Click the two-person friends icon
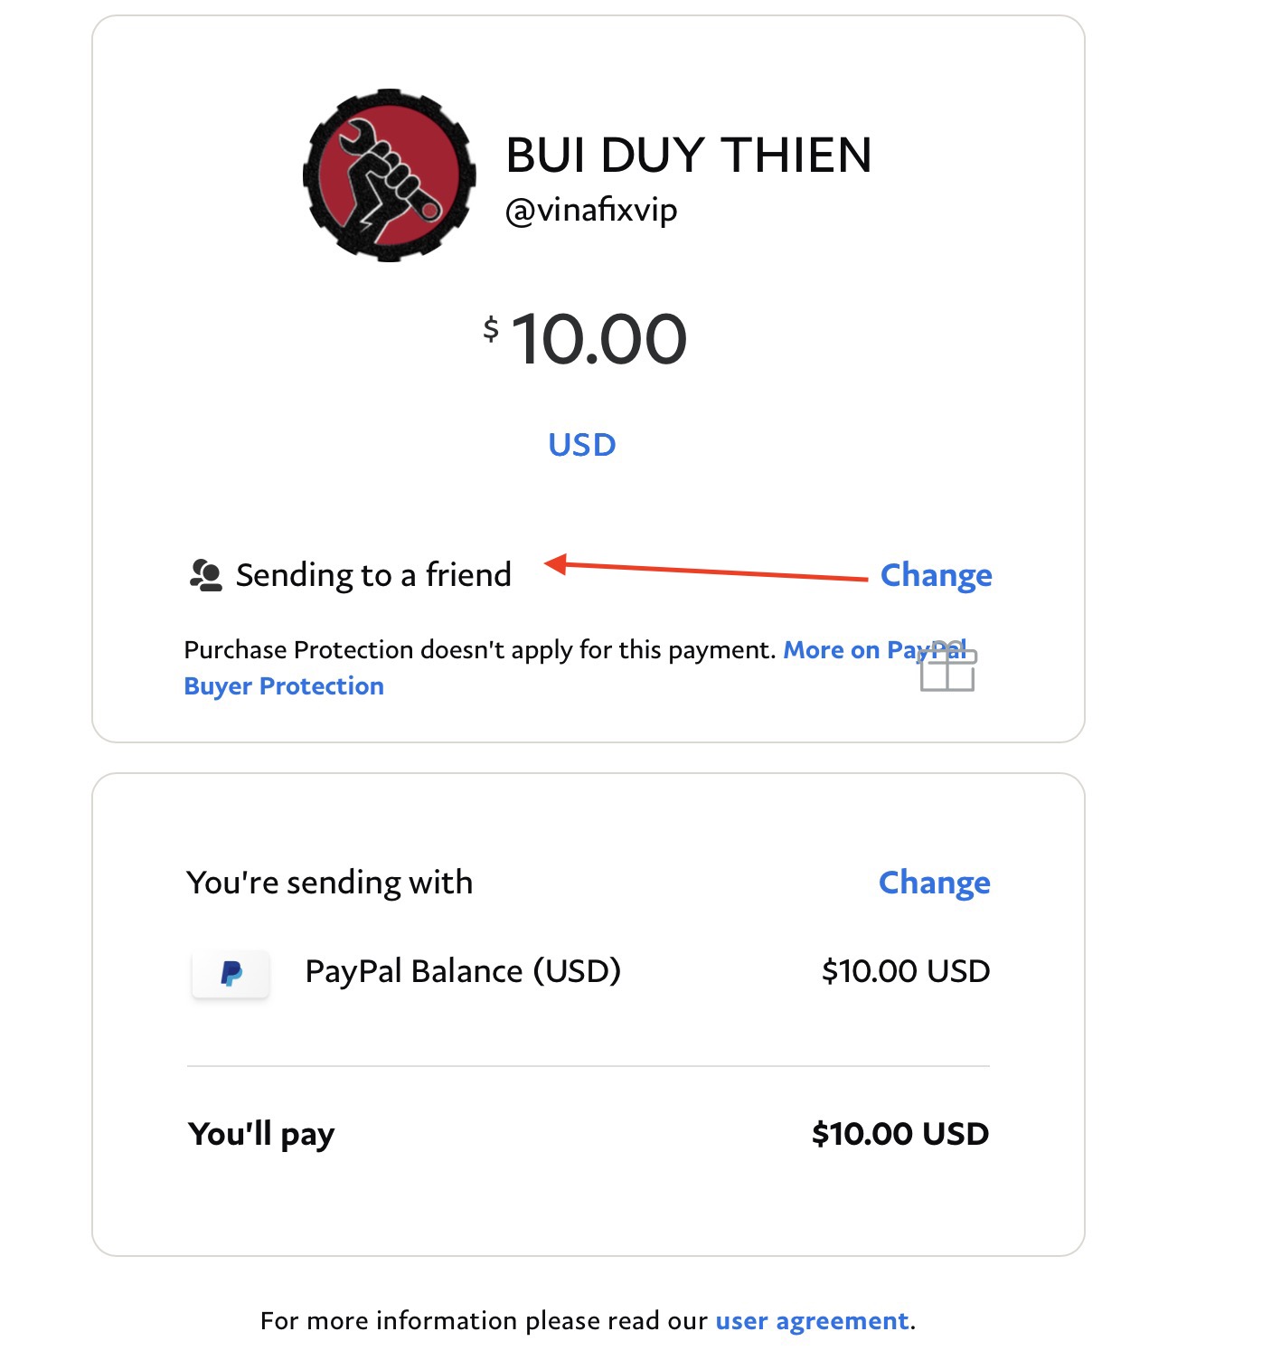The width and height of the screenshot is (1262, 1360). pyautogui.click(x=205, y=575)
